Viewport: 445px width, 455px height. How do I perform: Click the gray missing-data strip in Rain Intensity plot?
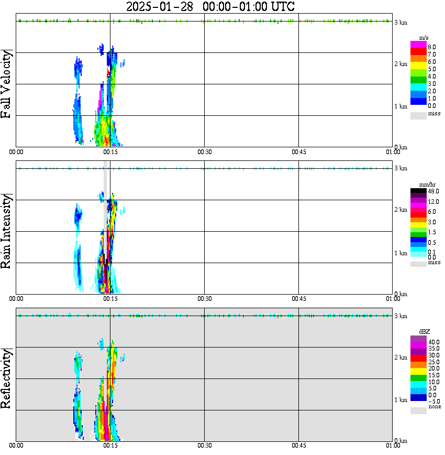coord(105,209)
